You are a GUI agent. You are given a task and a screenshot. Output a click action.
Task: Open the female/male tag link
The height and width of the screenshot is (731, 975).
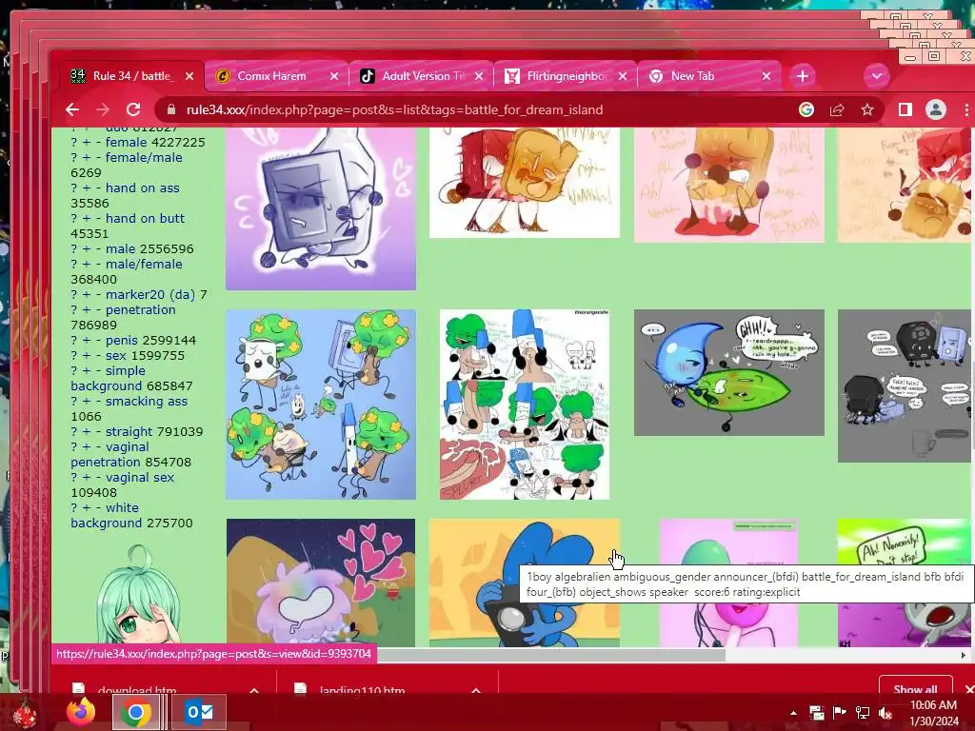tap(144, 158)
